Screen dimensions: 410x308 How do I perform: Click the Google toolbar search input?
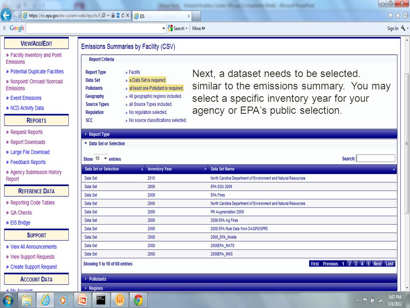[94, 28]
